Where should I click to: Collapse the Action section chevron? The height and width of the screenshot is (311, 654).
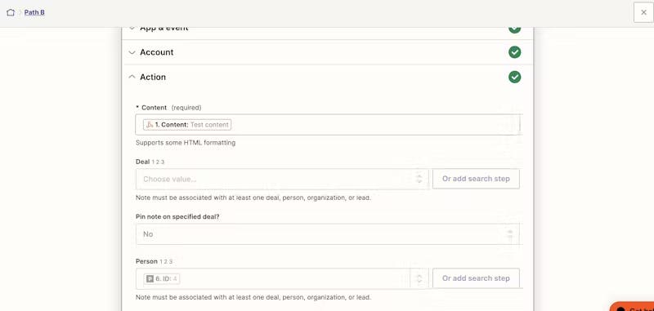tap(132, 77)
